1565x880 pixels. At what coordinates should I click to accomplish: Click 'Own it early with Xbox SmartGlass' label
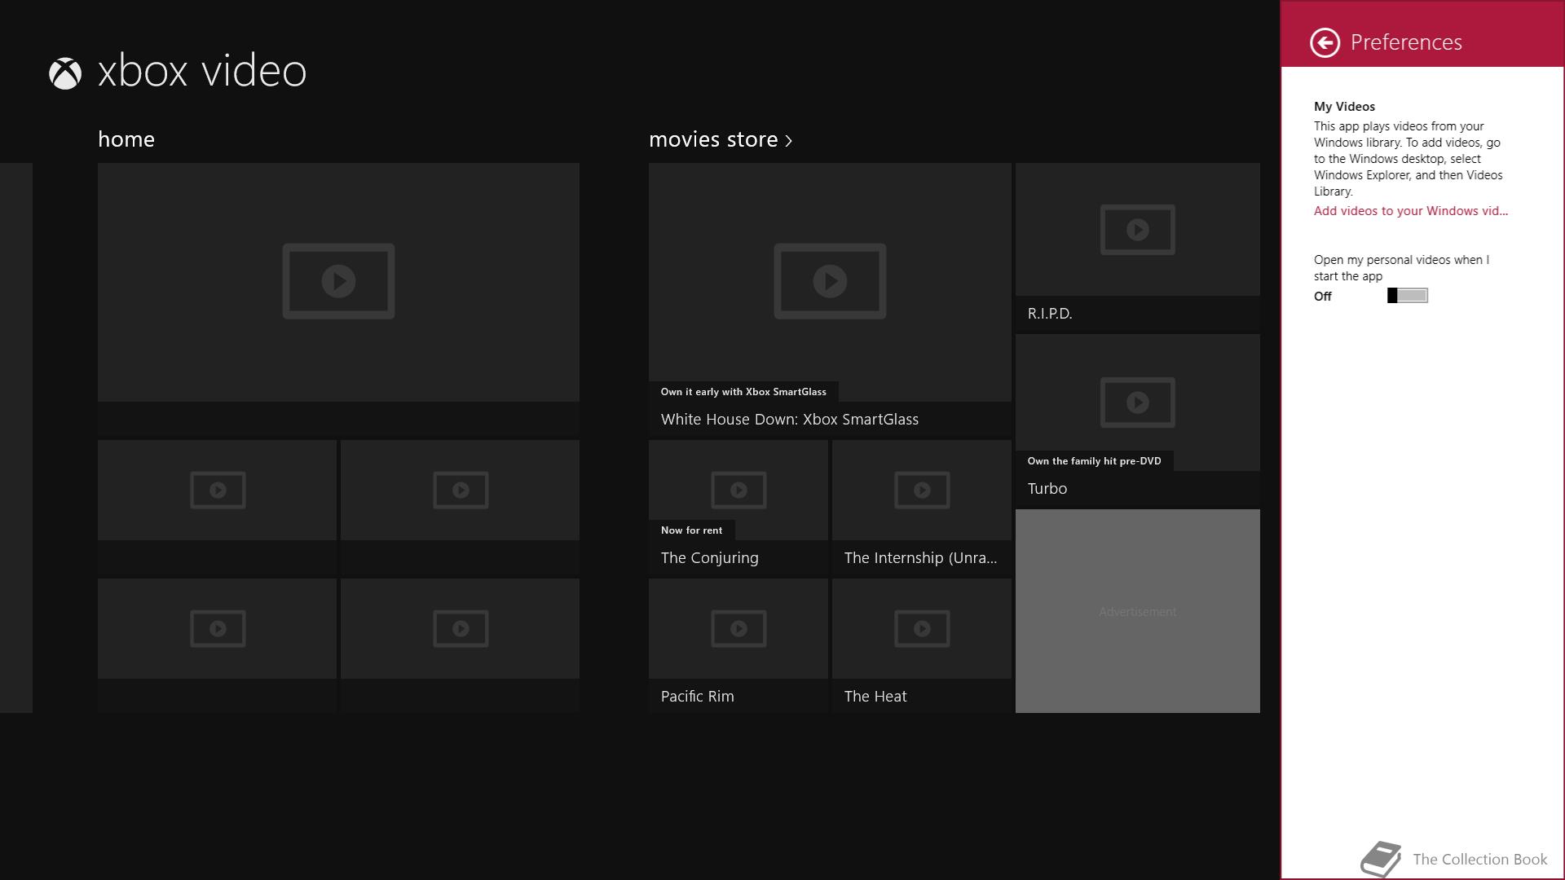pos(743,392)
